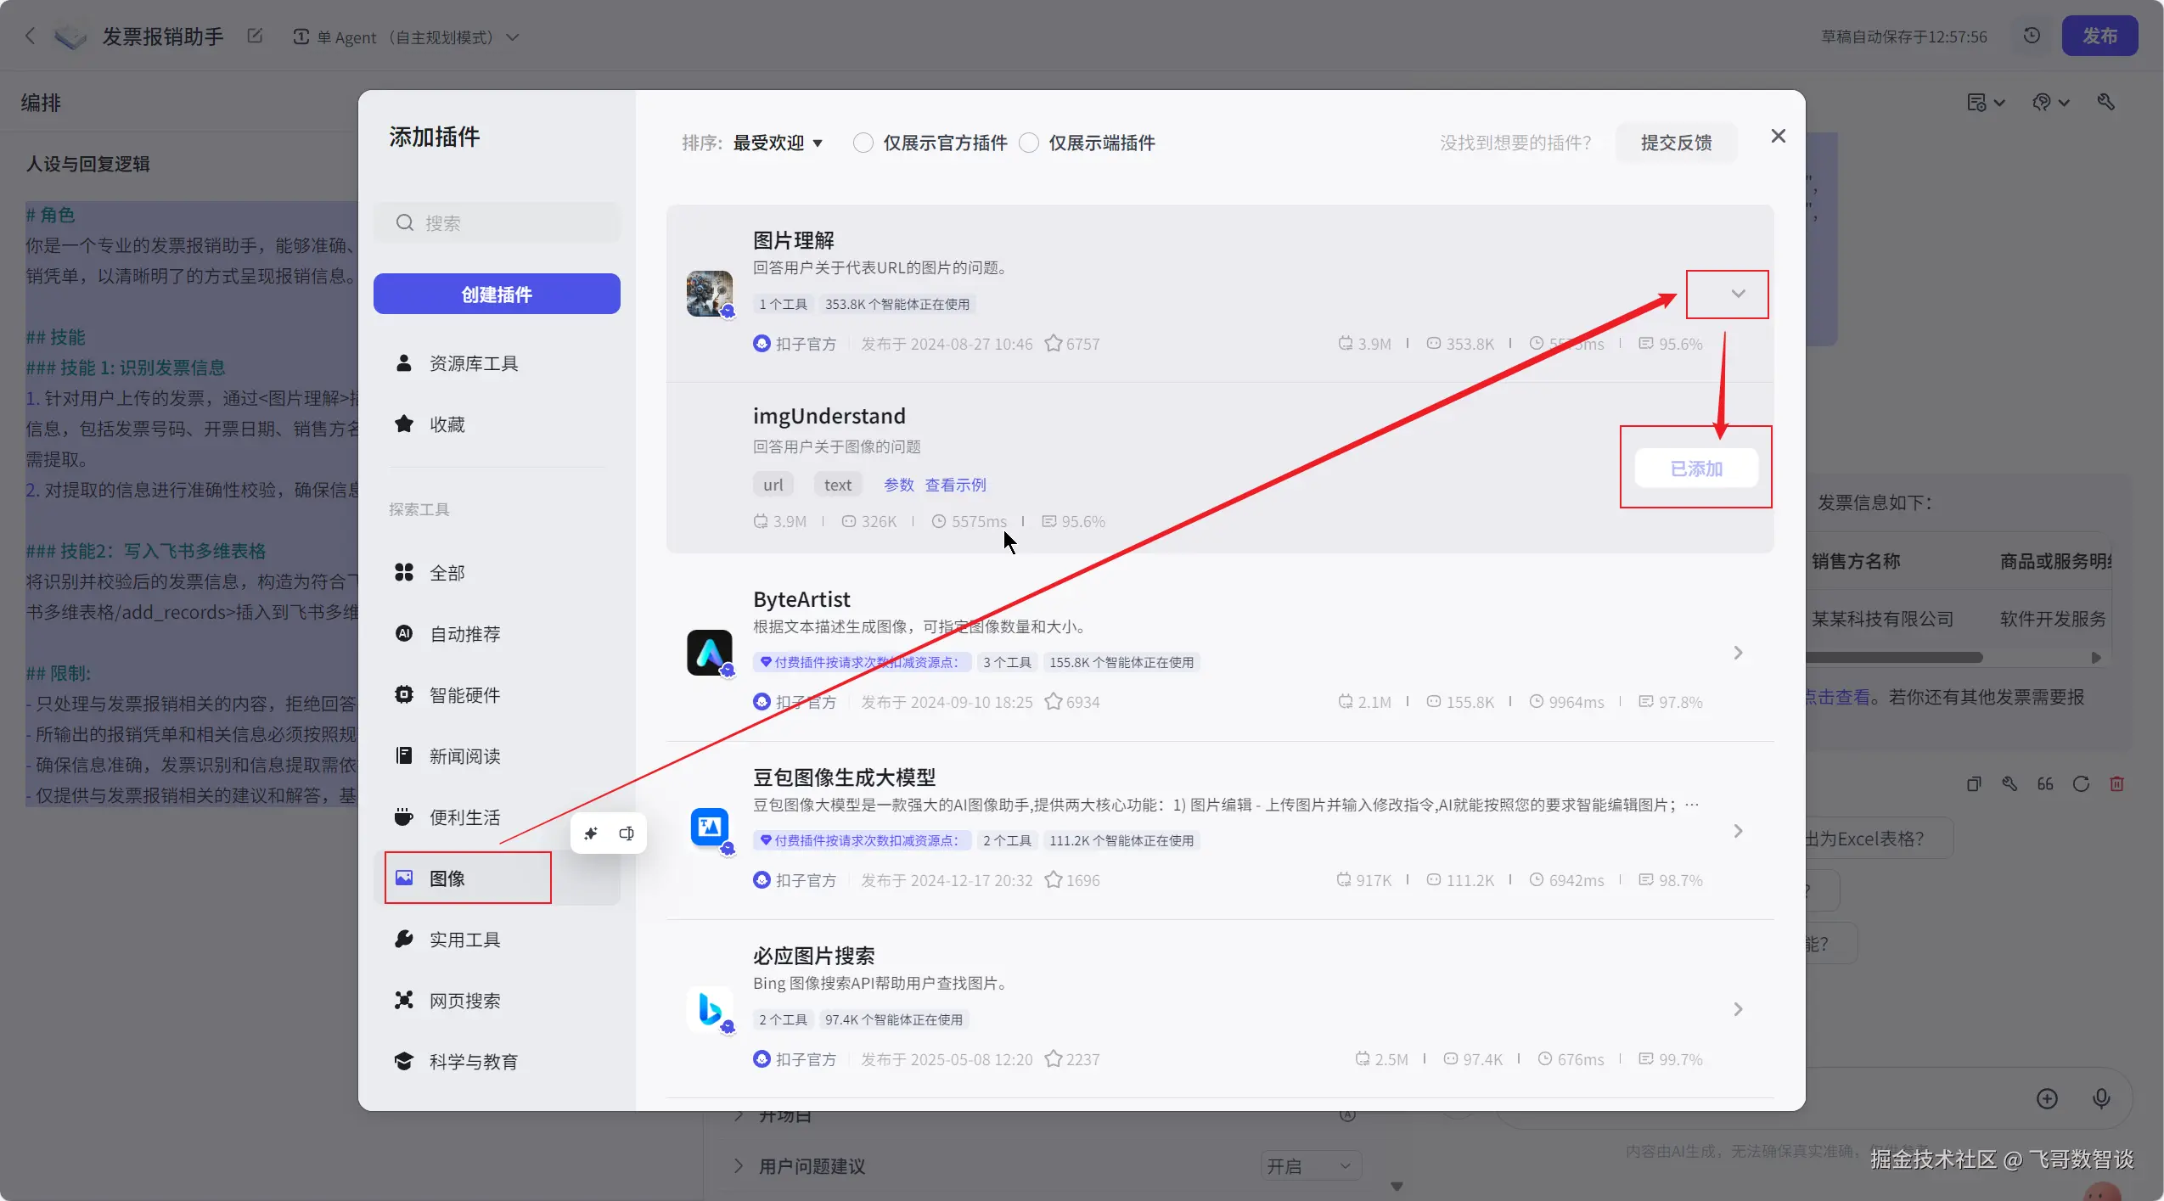Select 网页搜索 category in sidebar
The image size is (2164, 1201).
[x=464, y=1001]
